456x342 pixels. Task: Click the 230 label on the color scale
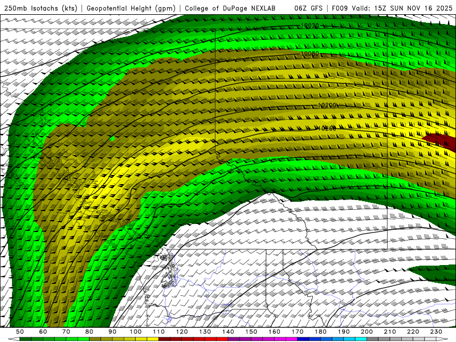pos(436,332)
